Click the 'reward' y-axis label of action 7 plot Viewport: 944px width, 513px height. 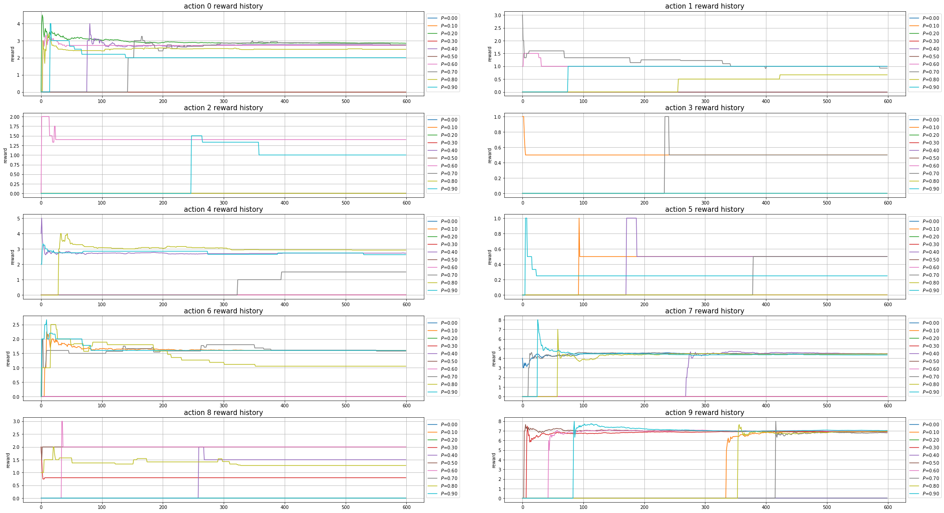[494, 359]
